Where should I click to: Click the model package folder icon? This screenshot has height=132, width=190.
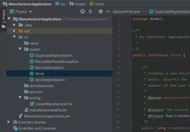pyautogui.click(x=26, y=49)
